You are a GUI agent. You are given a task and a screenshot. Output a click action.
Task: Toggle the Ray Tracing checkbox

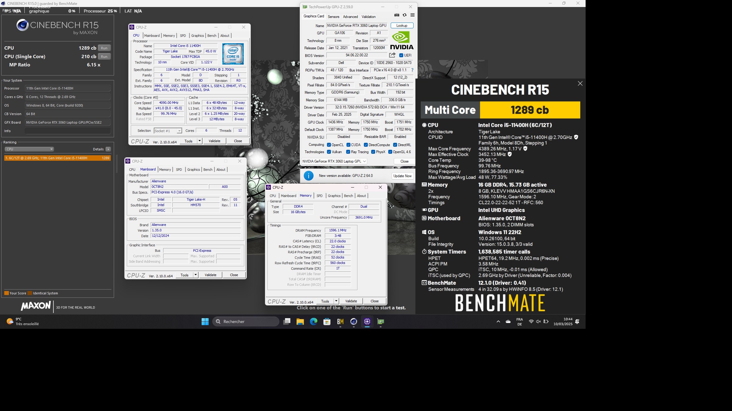[348, 152]
